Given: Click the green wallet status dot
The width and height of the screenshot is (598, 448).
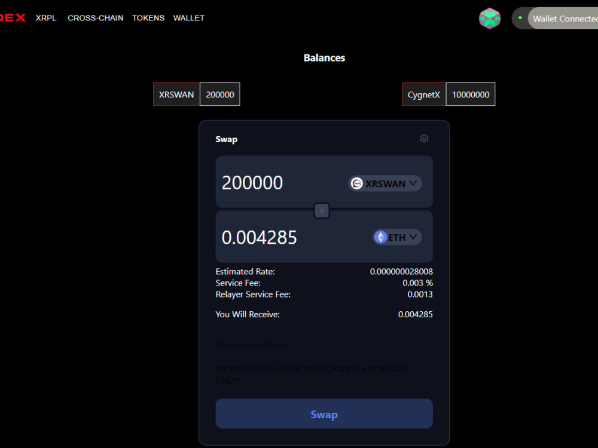Looking at the screenshot, I should (x=520, y=18).
